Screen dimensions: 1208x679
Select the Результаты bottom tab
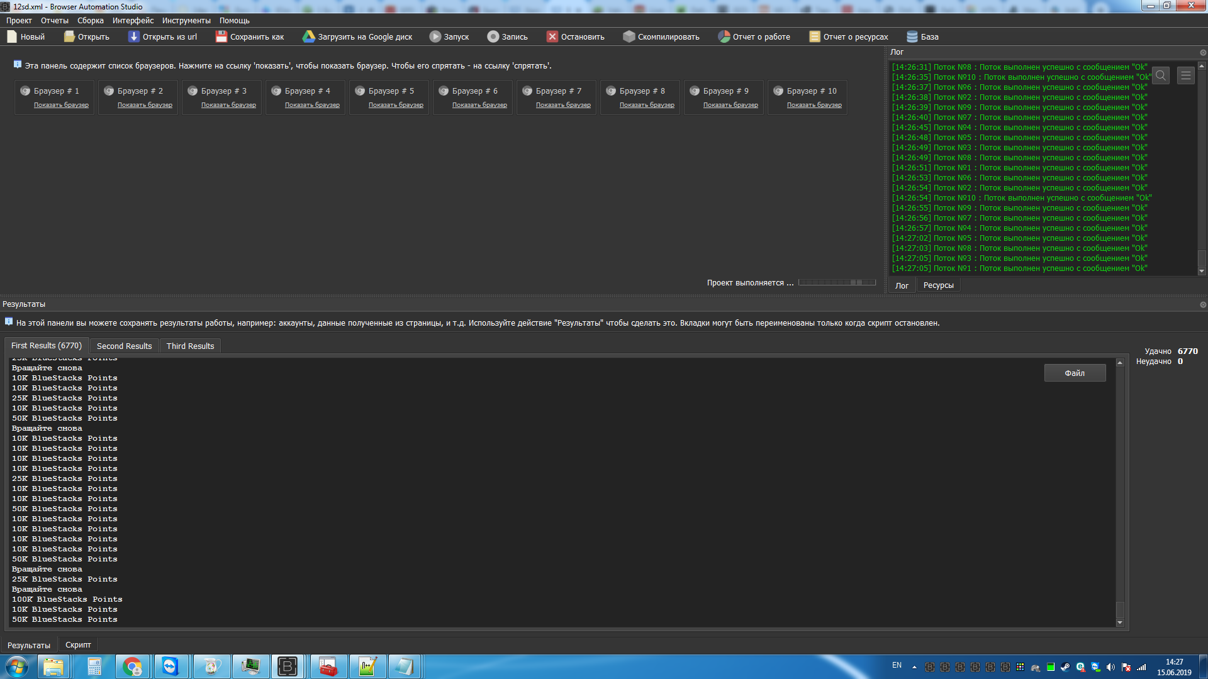(29, 645)
